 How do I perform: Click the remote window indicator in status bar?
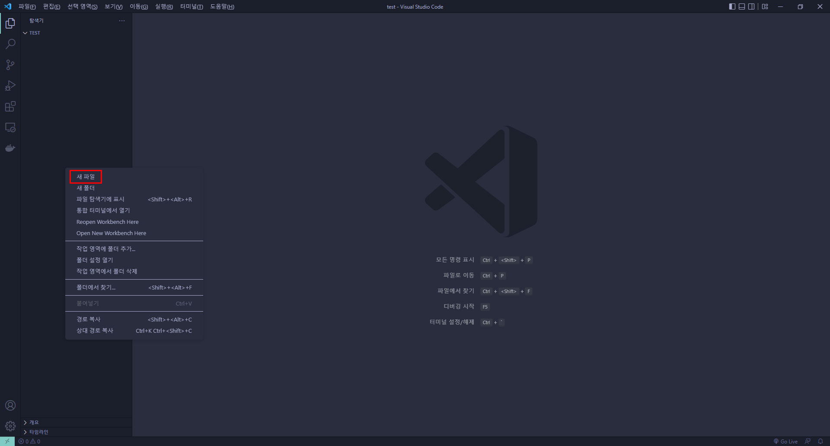(7, 441)
